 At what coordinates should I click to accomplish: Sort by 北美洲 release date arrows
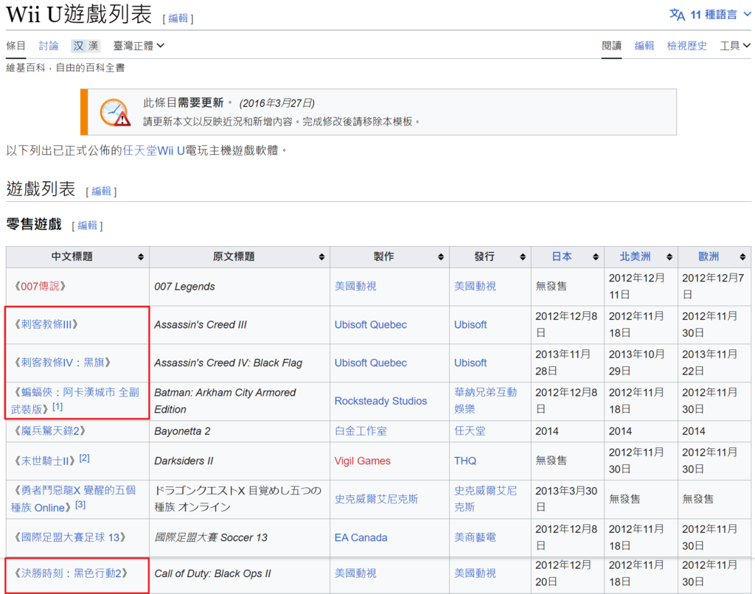(x=669, y=257)
